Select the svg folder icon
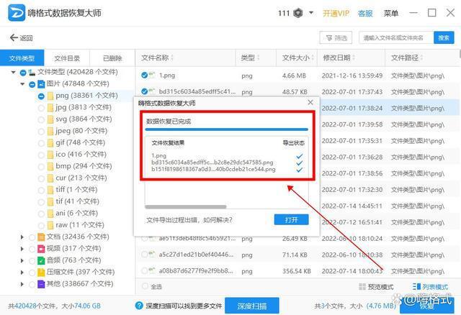 pos(50,119)
